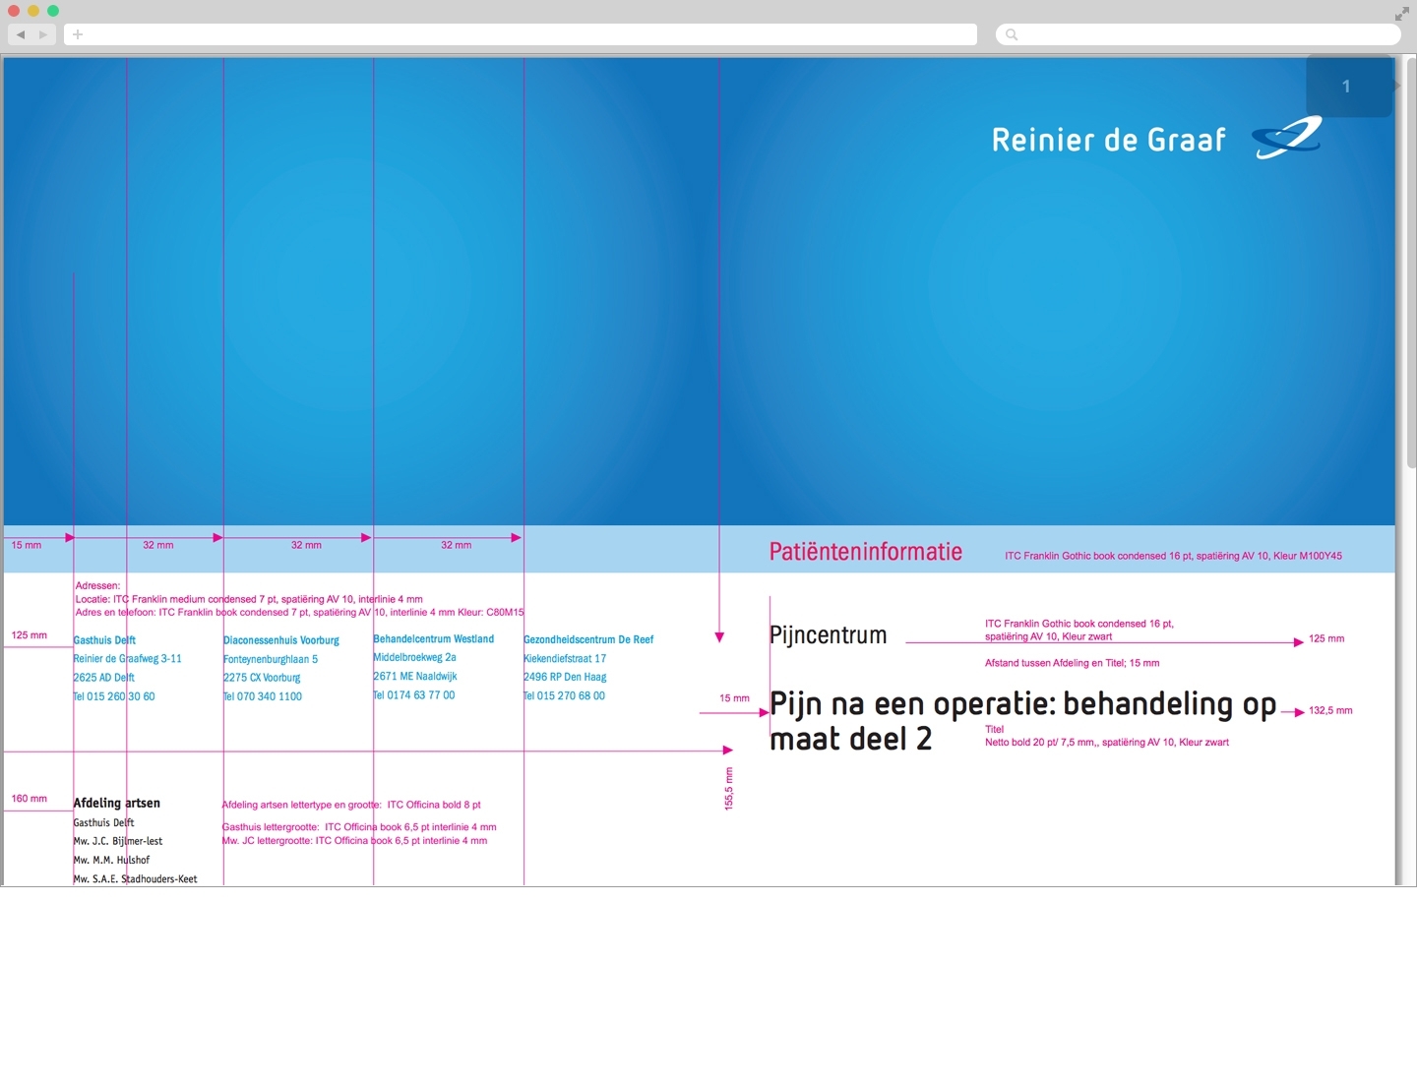Viewport: 1417px width, 1082px height.
Task: Click the next-page arrow beside page badge
Action: (x=1396, y=86)
